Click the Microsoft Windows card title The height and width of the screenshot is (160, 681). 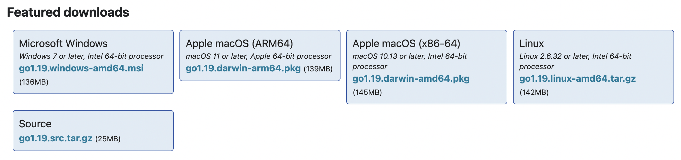click(x=63, y=44)
